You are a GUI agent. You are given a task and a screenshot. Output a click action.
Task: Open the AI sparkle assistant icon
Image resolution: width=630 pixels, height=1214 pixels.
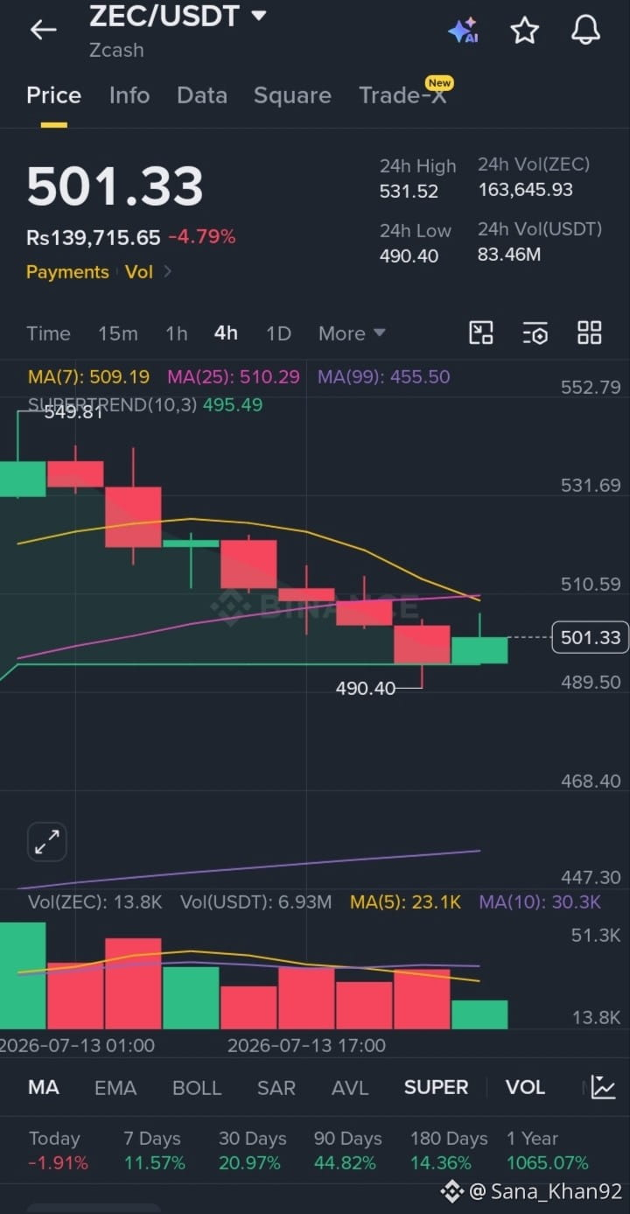pos(463,31)
